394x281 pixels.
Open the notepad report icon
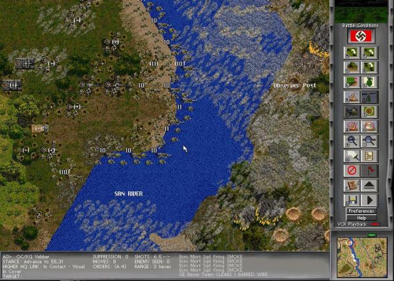click(x=369, y=156)
